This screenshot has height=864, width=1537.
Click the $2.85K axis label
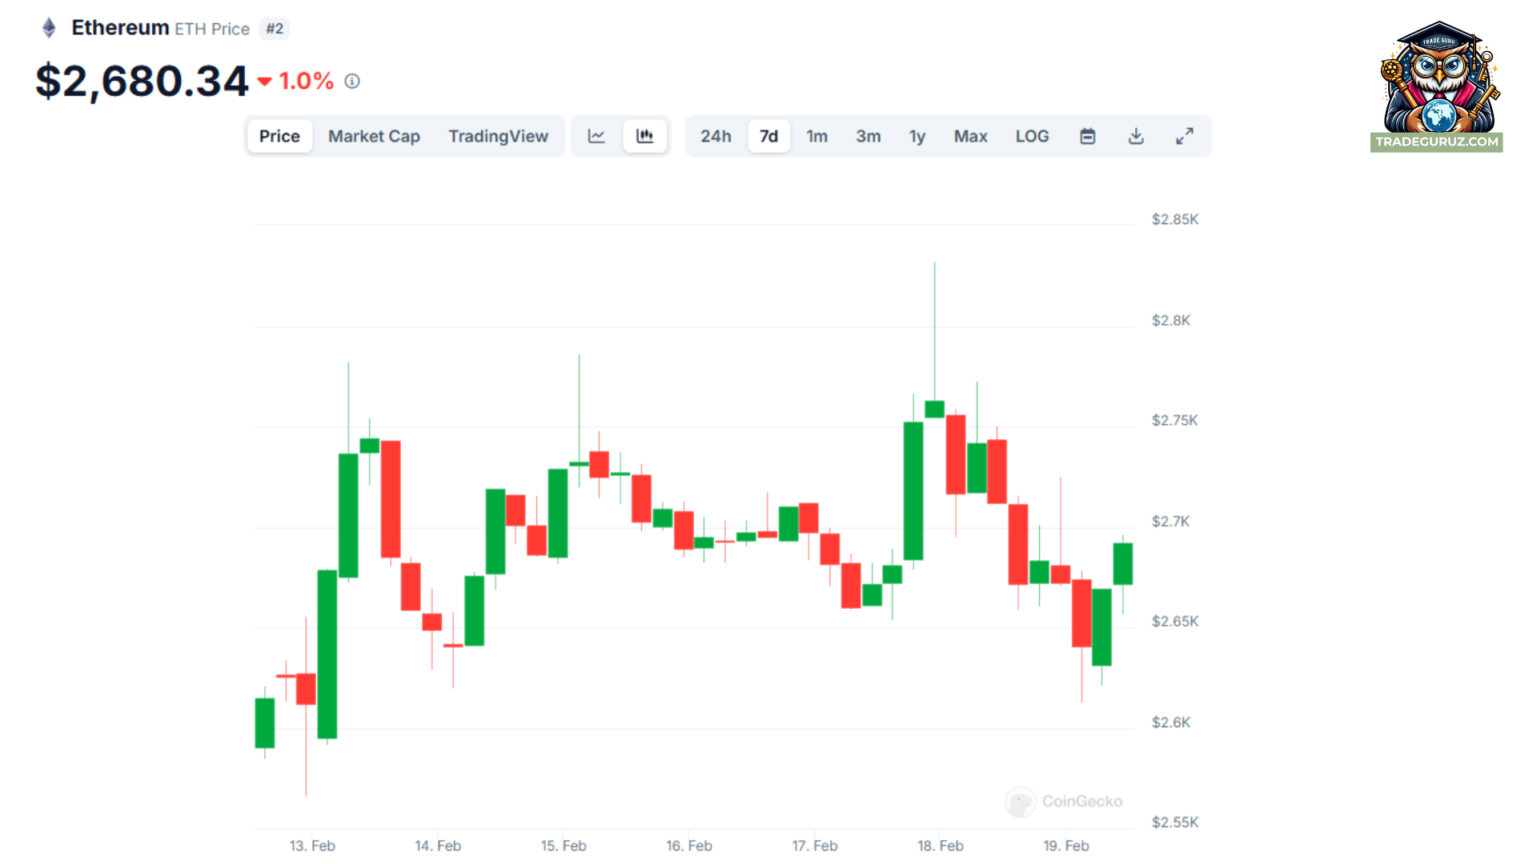coord(1174,219)
